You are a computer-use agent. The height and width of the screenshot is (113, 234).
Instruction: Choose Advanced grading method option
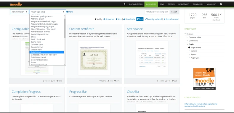(x=47, y=16)
